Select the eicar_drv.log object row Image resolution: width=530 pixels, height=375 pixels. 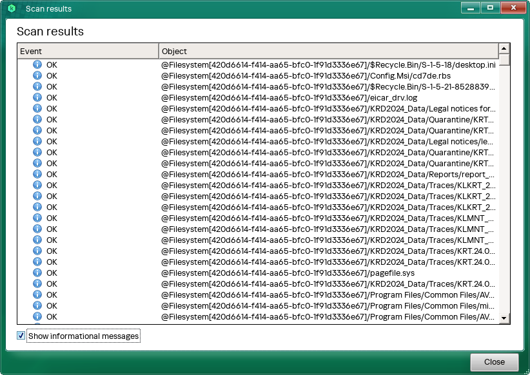pos(289,97)
